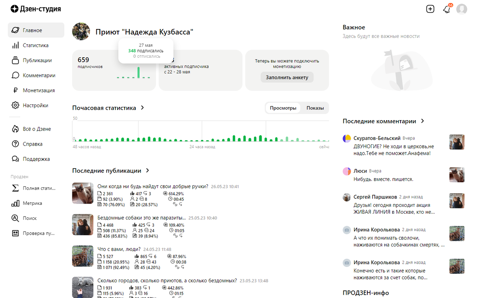Go to Главное in the sidebar
The width and height of the screenshot is (485, 298).
[36, 30]
